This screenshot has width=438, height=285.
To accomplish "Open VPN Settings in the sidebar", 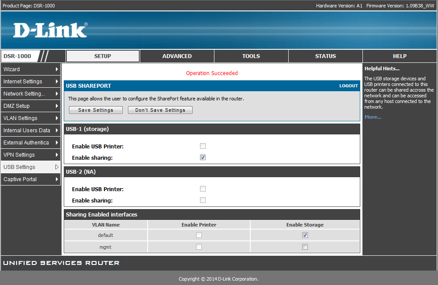I will point(31,155).
